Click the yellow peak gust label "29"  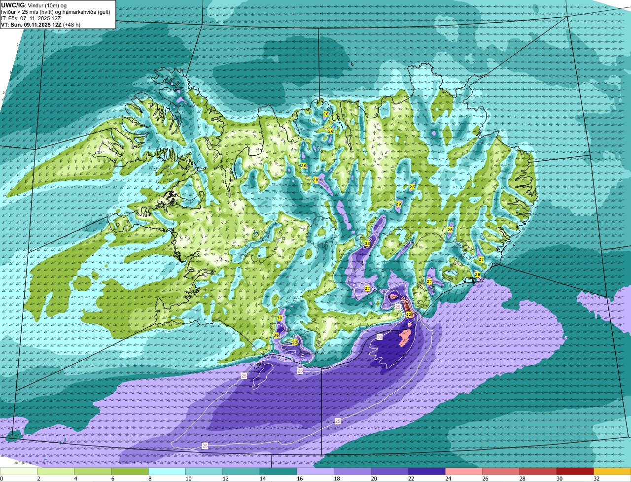tap(398, 204)
